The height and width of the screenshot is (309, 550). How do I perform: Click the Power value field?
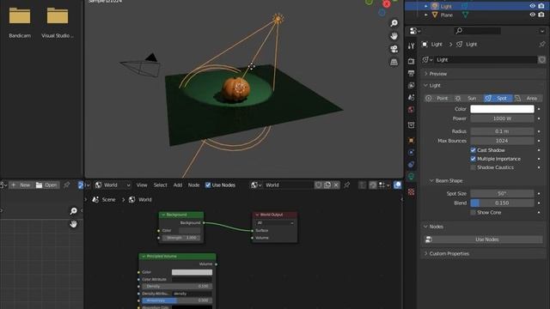pos(502,118)
